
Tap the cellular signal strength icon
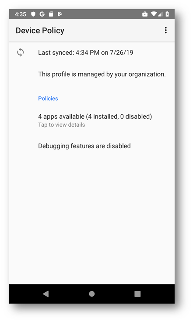tap(160, 14)
